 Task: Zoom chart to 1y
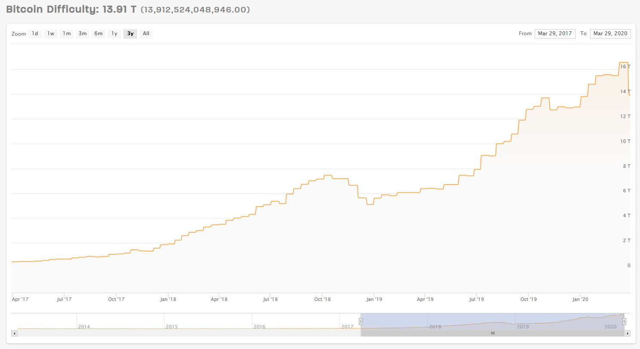coord(114,33)
